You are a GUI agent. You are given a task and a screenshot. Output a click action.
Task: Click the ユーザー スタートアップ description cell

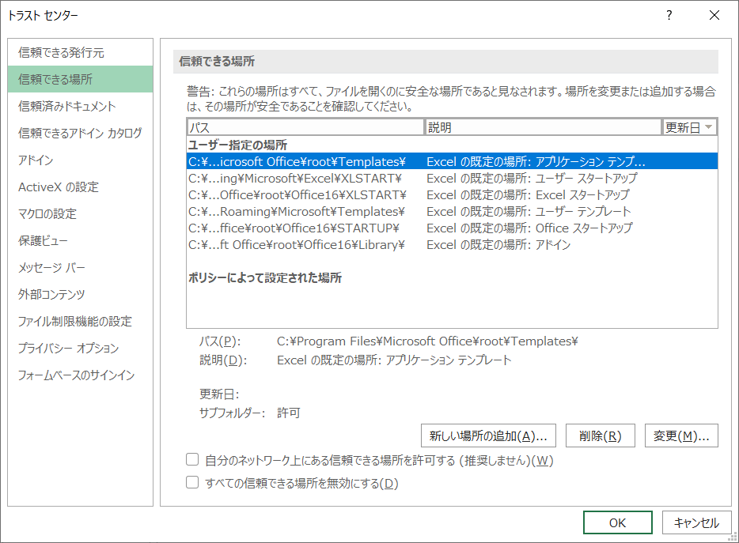pyautogui.click(x=532, y=178)
